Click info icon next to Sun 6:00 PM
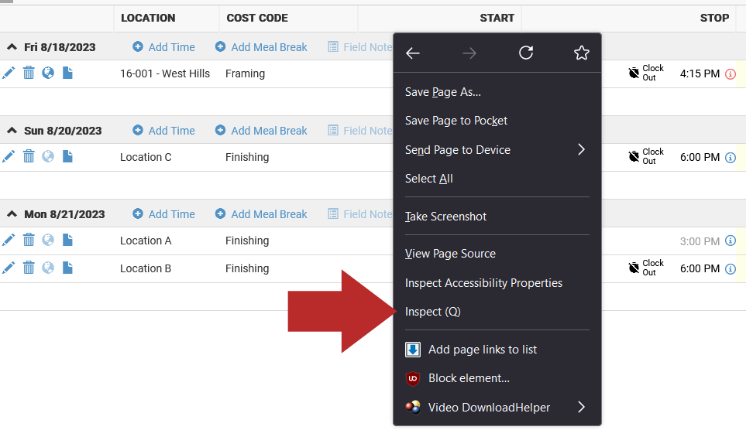Viewport: 746px width, 437px height. coord(731,157)
